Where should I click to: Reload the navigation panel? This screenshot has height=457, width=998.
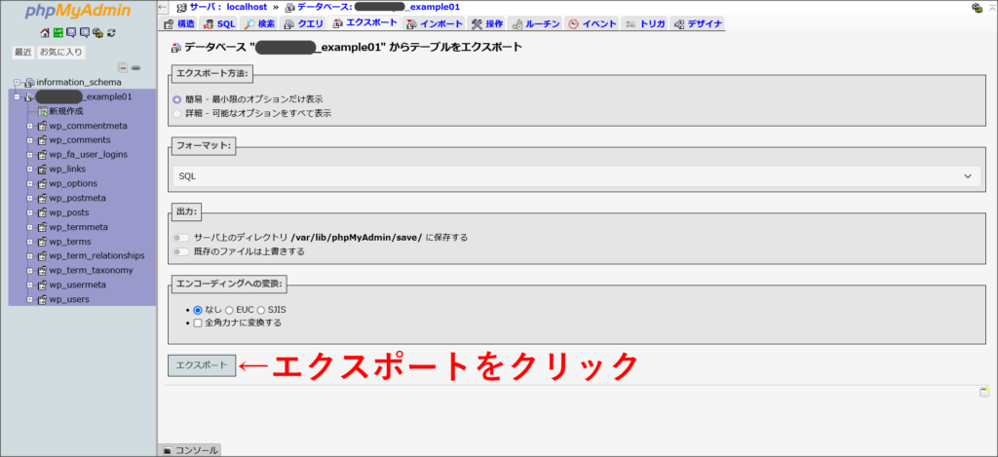point(111,33)
